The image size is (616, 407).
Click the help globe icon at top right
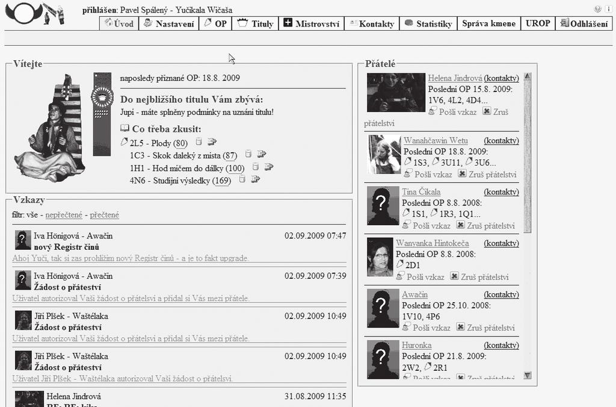[x=597, y=9]
